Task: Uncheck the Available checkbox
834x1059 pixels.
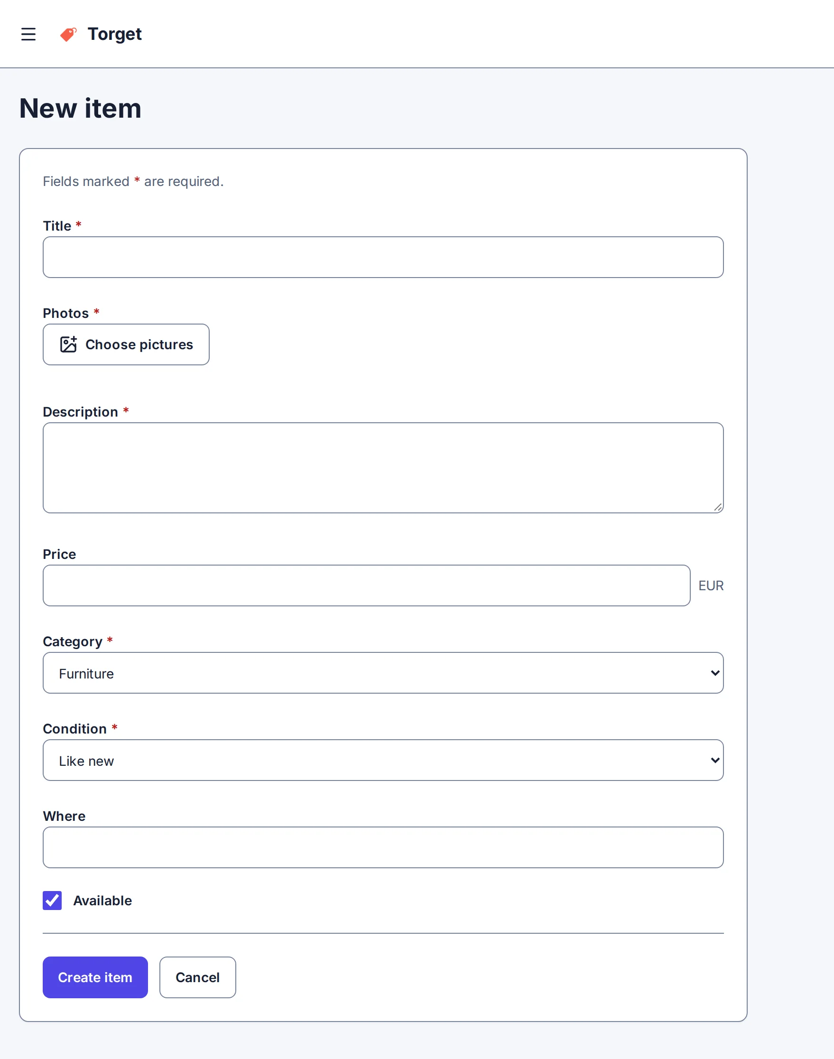Action: point(52,901)
